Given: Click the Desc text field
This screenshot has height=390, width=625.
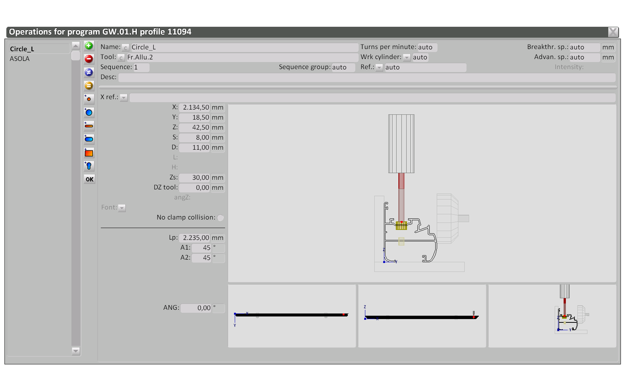Looking at the screenshot, I should [366, 77].
